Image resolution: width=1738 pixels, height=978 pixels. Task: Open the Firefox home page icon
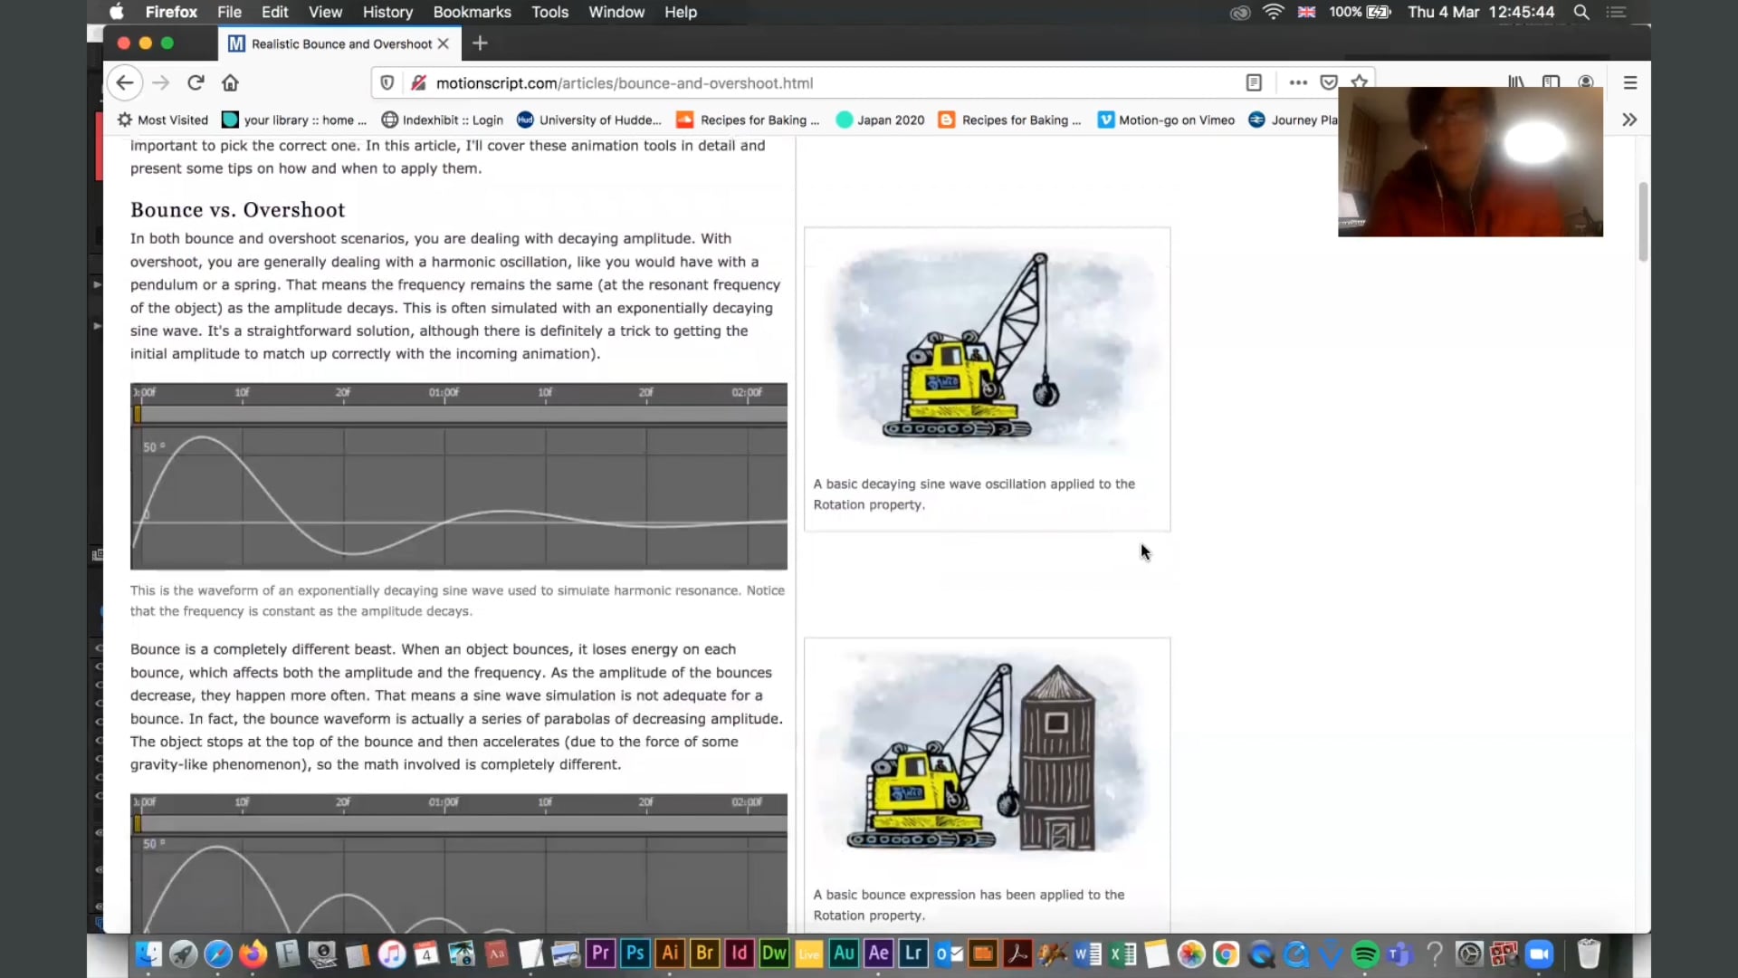(230, 83)
